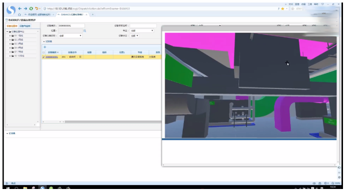This screenshot has width=346, height=191.
Task: Click the empty text field above 专业 dropdown
Action: [143, 26]
